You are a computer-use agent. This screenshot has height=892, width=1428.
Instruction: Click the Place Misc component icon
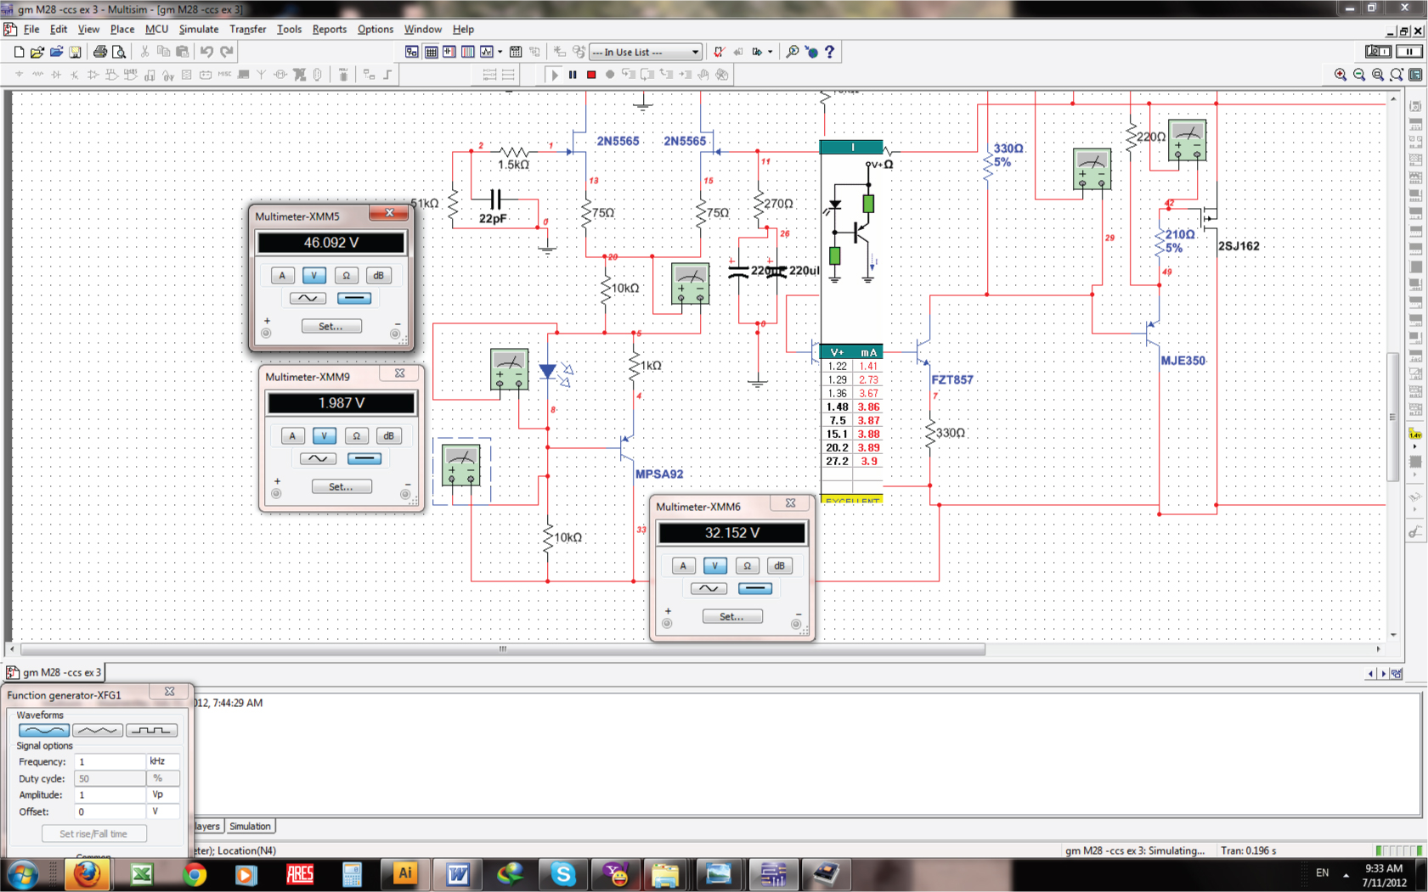pyautogui.click(x=224, y=75)
